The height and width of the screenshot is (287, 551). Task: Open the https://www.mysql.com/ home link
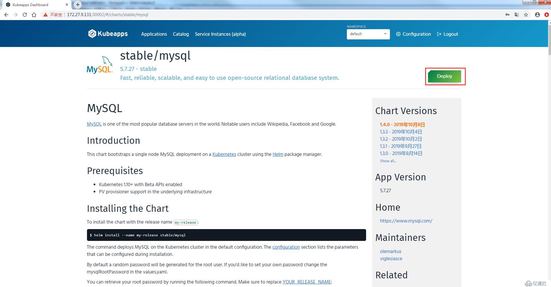point(406,221)
